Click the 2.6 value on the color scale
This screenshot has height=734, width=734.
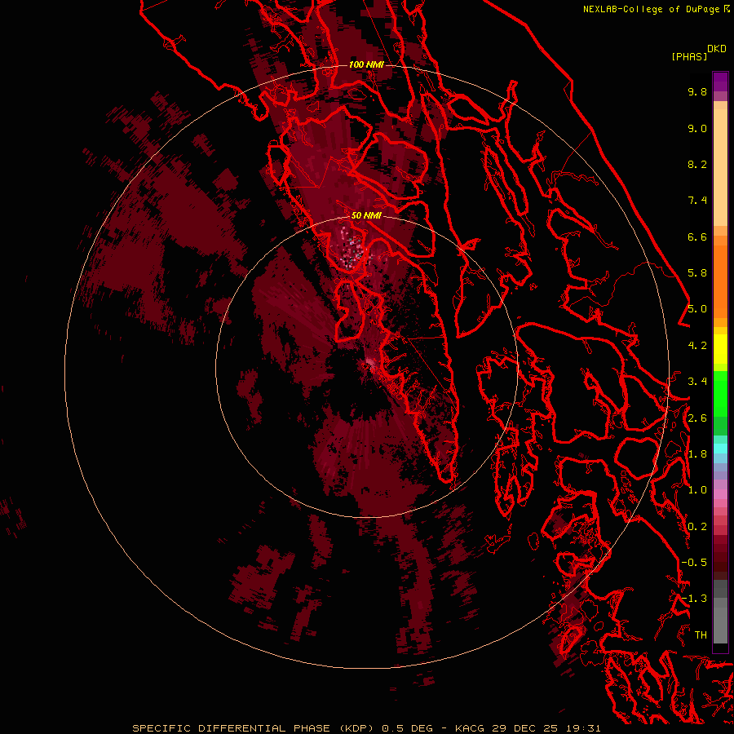tap(697, 418)
